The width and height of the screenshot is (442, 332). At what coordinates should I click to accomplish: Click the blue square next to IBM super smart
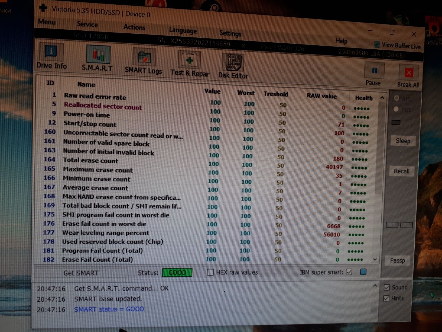tap(363, 272)
